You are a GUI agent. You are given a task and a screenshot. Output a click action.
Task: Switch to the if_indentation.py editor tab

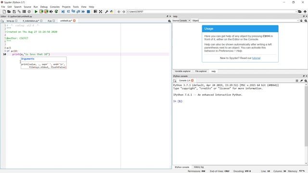[x=31, y=21]
